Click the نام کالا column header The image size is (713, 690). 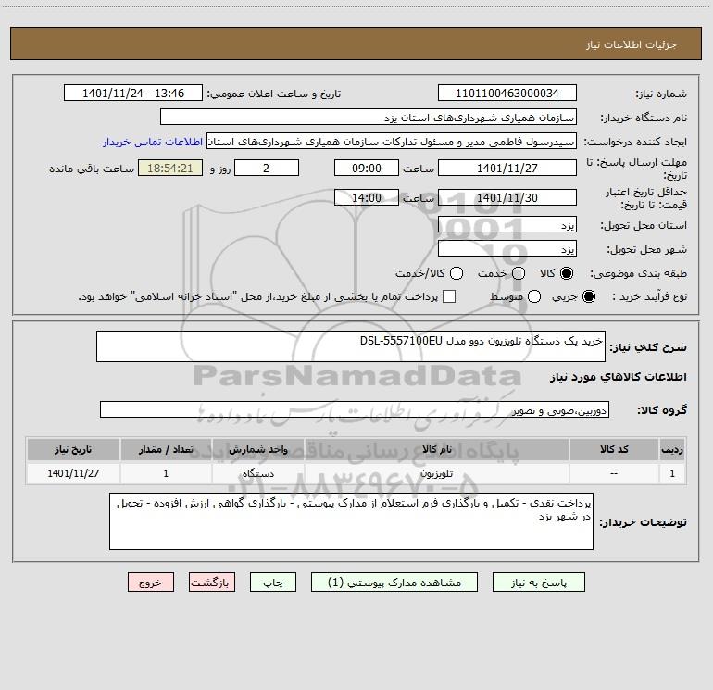point(436,449)
